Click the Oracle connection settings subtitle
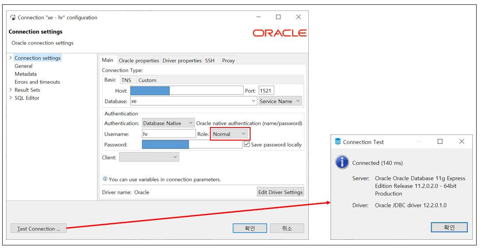This screenshot has width=481, height=248. point(42,43)
